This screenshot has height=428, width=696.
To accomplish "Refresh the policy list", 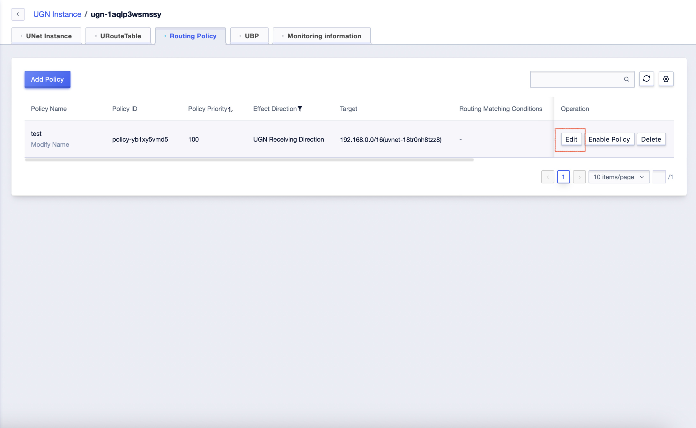I will 647,79.
